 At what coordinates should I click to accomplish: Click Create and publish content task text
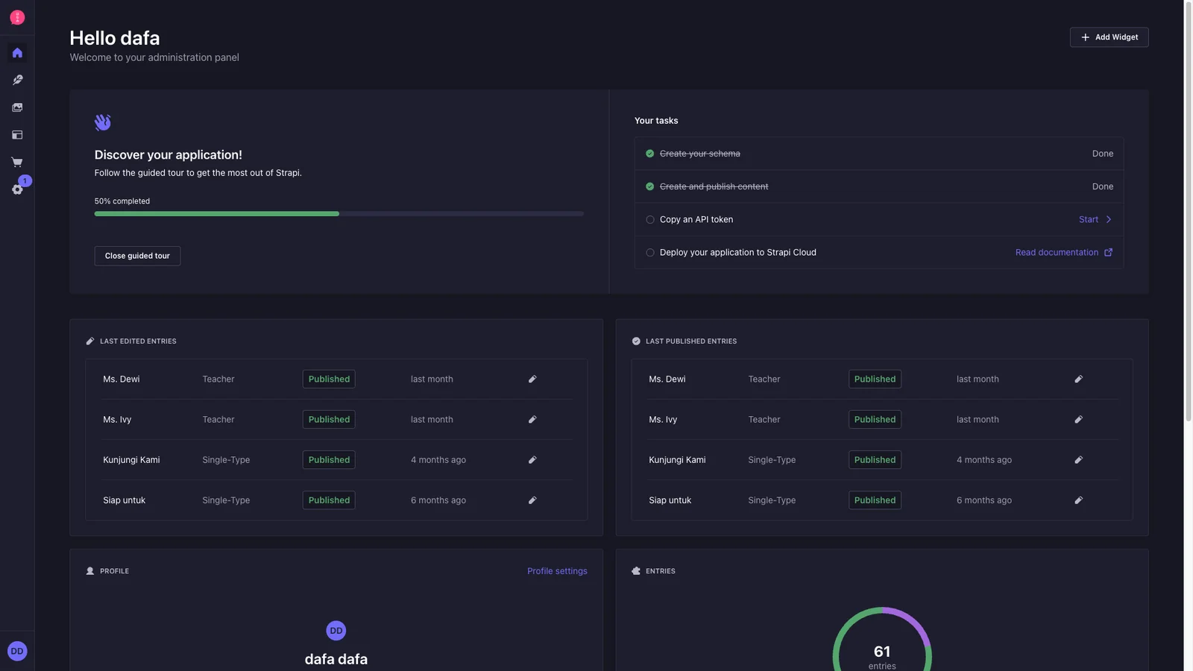714,186
